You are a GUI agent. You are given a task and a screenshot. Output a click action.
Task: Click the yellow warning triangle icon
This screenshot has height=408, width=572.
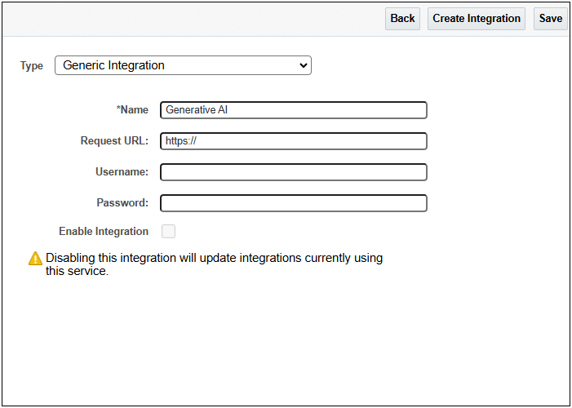tap(35, 258)
